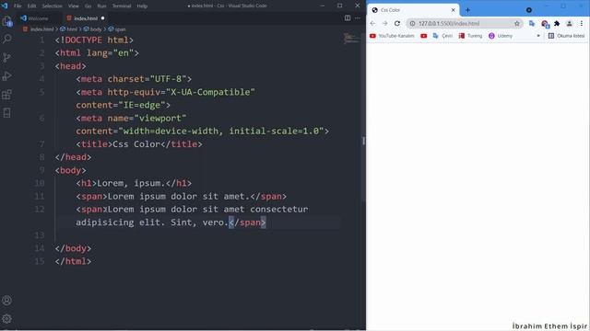
Task: Click the </body> closing tag line
Action: tap(73, 248)
